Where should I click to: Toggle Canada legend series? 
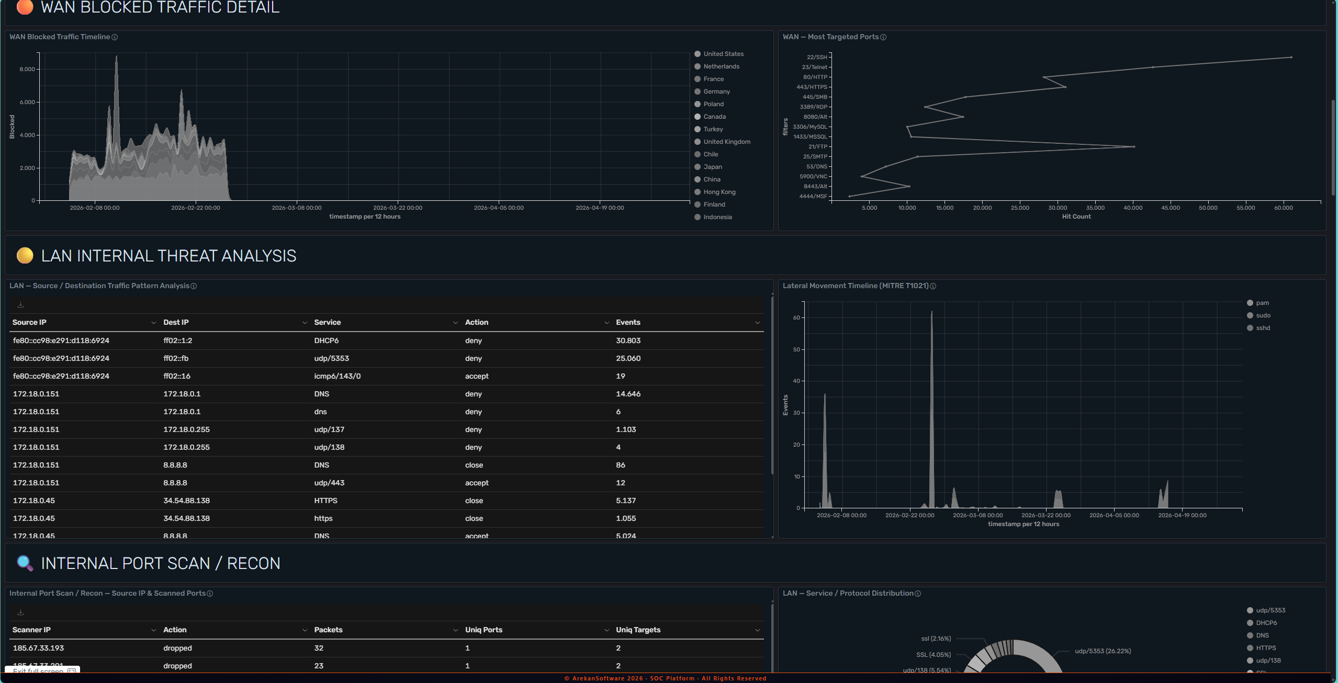pos(710,117)
